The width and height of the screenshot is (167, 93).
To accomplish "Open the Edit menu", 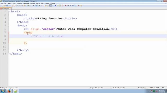I will point(5,3).
